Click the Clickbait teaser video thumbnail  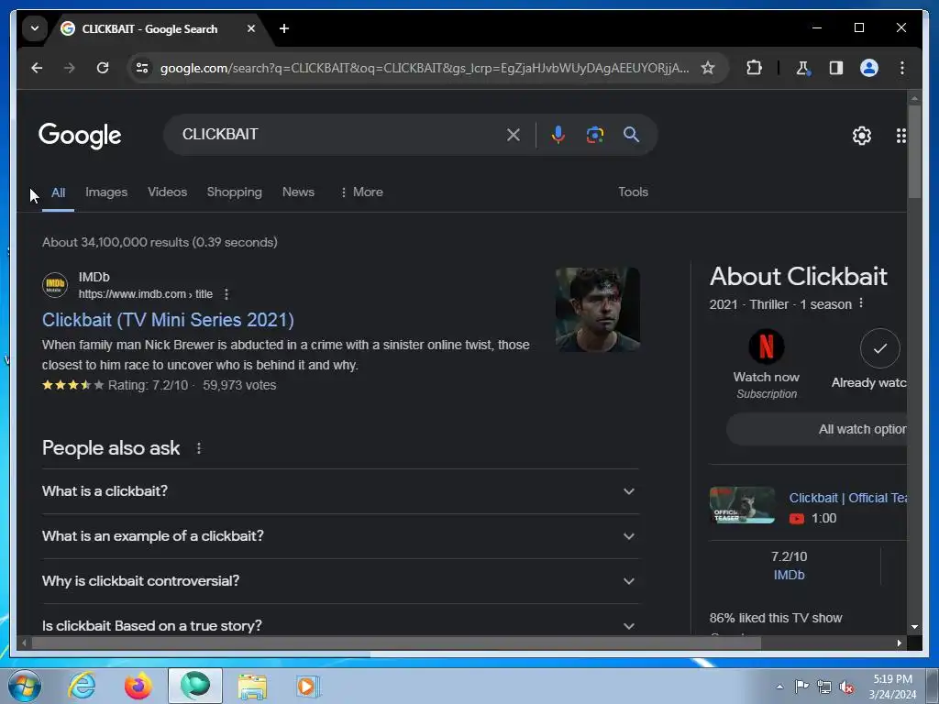coord(742,505)
